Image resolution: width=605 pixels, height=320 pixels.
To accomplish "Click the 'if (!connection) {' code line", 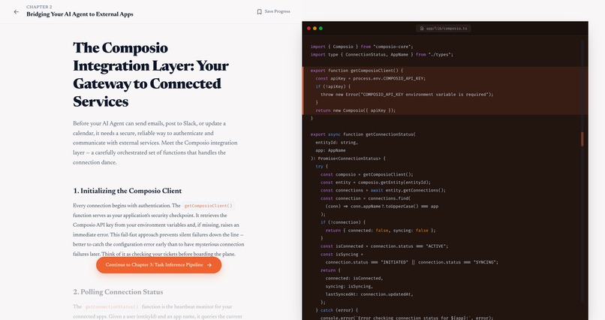I will (343, 222).
